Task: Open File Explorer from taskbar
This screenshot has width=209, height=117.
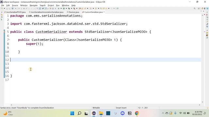Action: [101, 113]
